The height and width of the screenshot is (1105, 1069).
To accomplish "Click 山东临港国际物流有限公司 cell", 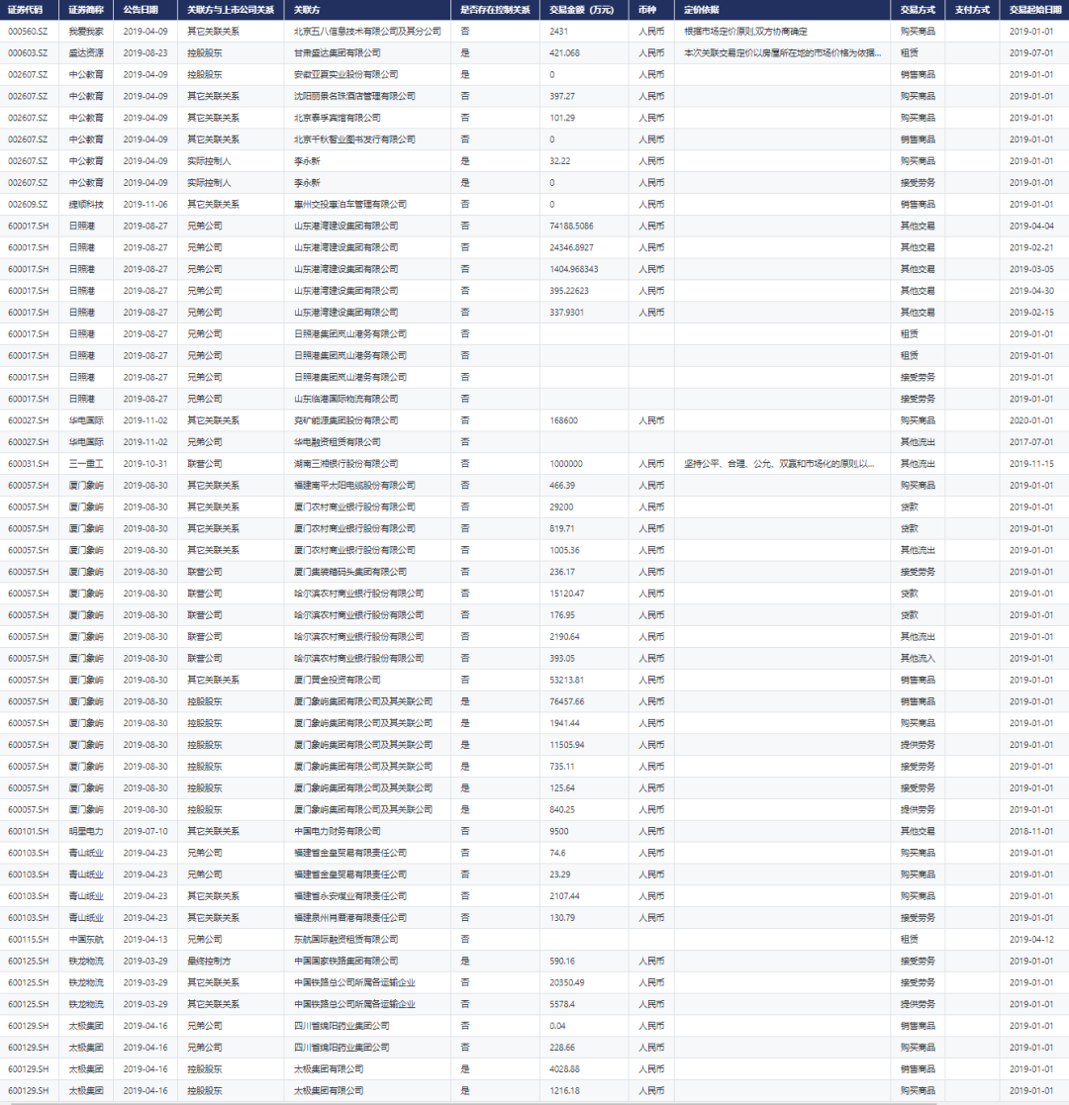I will click(345, 399).
